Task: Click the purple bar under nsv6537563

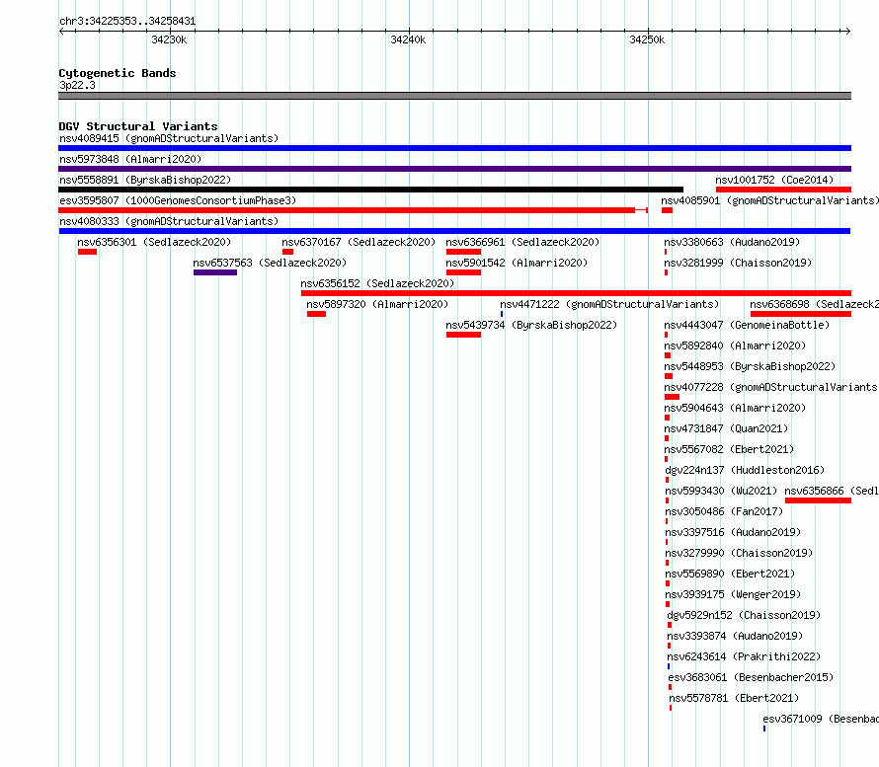Action: 215,272
